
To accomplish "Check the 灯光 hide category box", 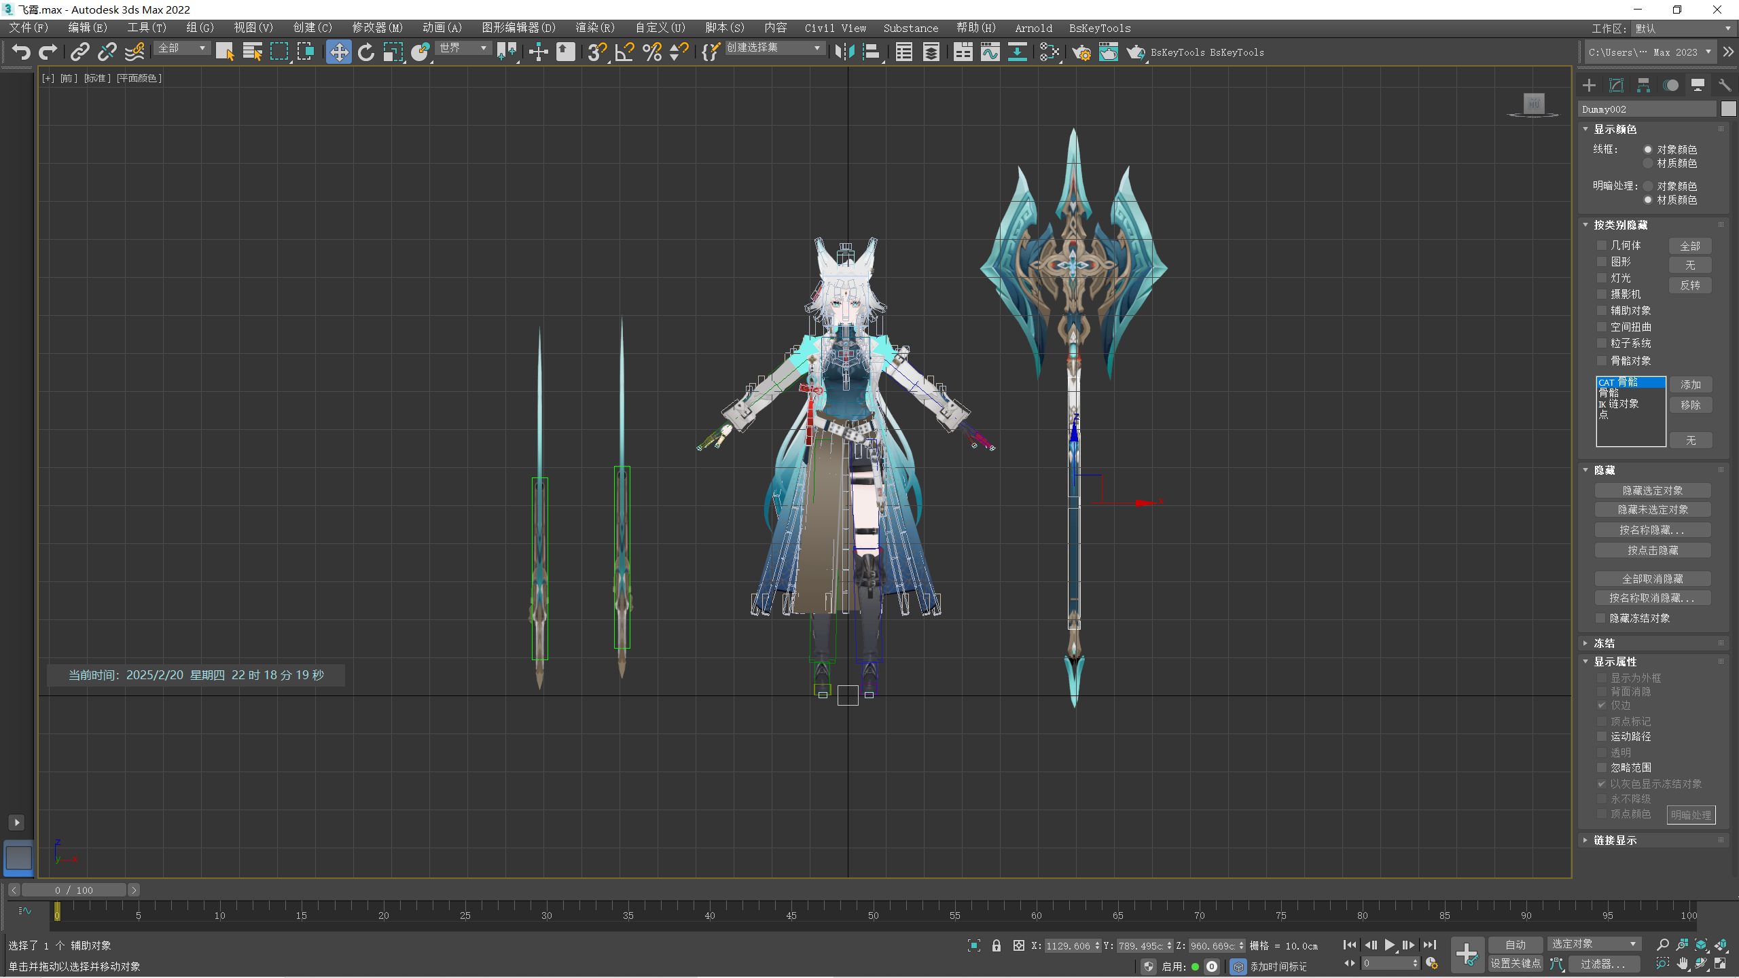I will [x=1602, y=278].
